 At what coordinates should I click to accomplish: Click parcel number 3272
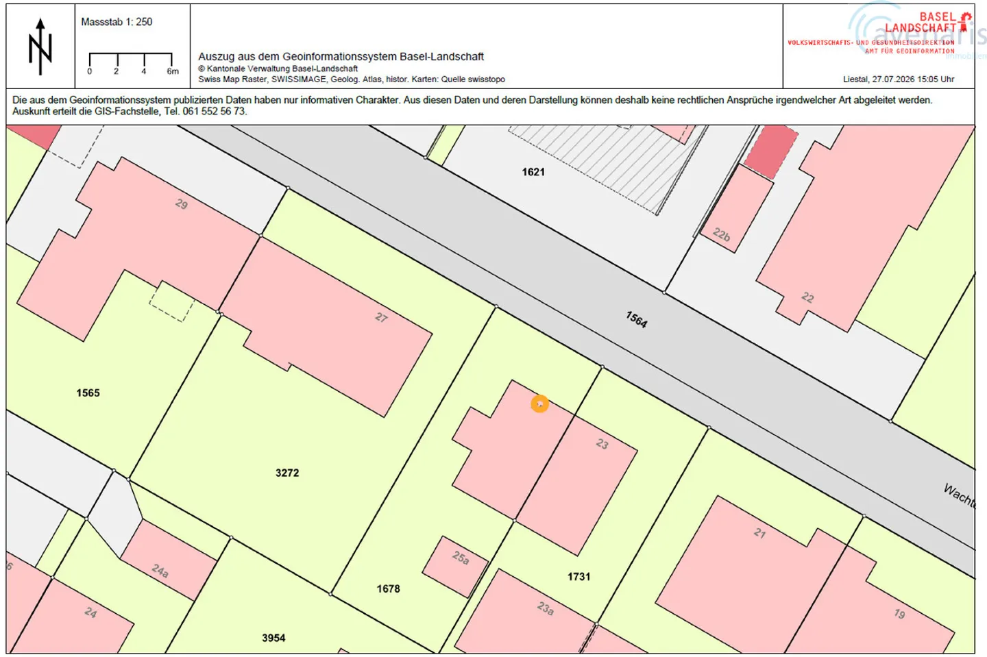[287, 473]
